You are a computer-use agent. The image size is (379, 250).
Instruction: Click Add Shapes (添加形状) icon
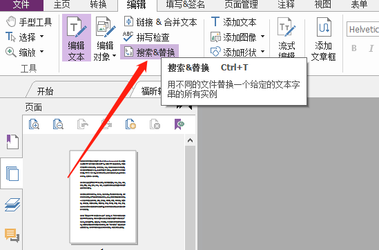[x=215, y=52]
